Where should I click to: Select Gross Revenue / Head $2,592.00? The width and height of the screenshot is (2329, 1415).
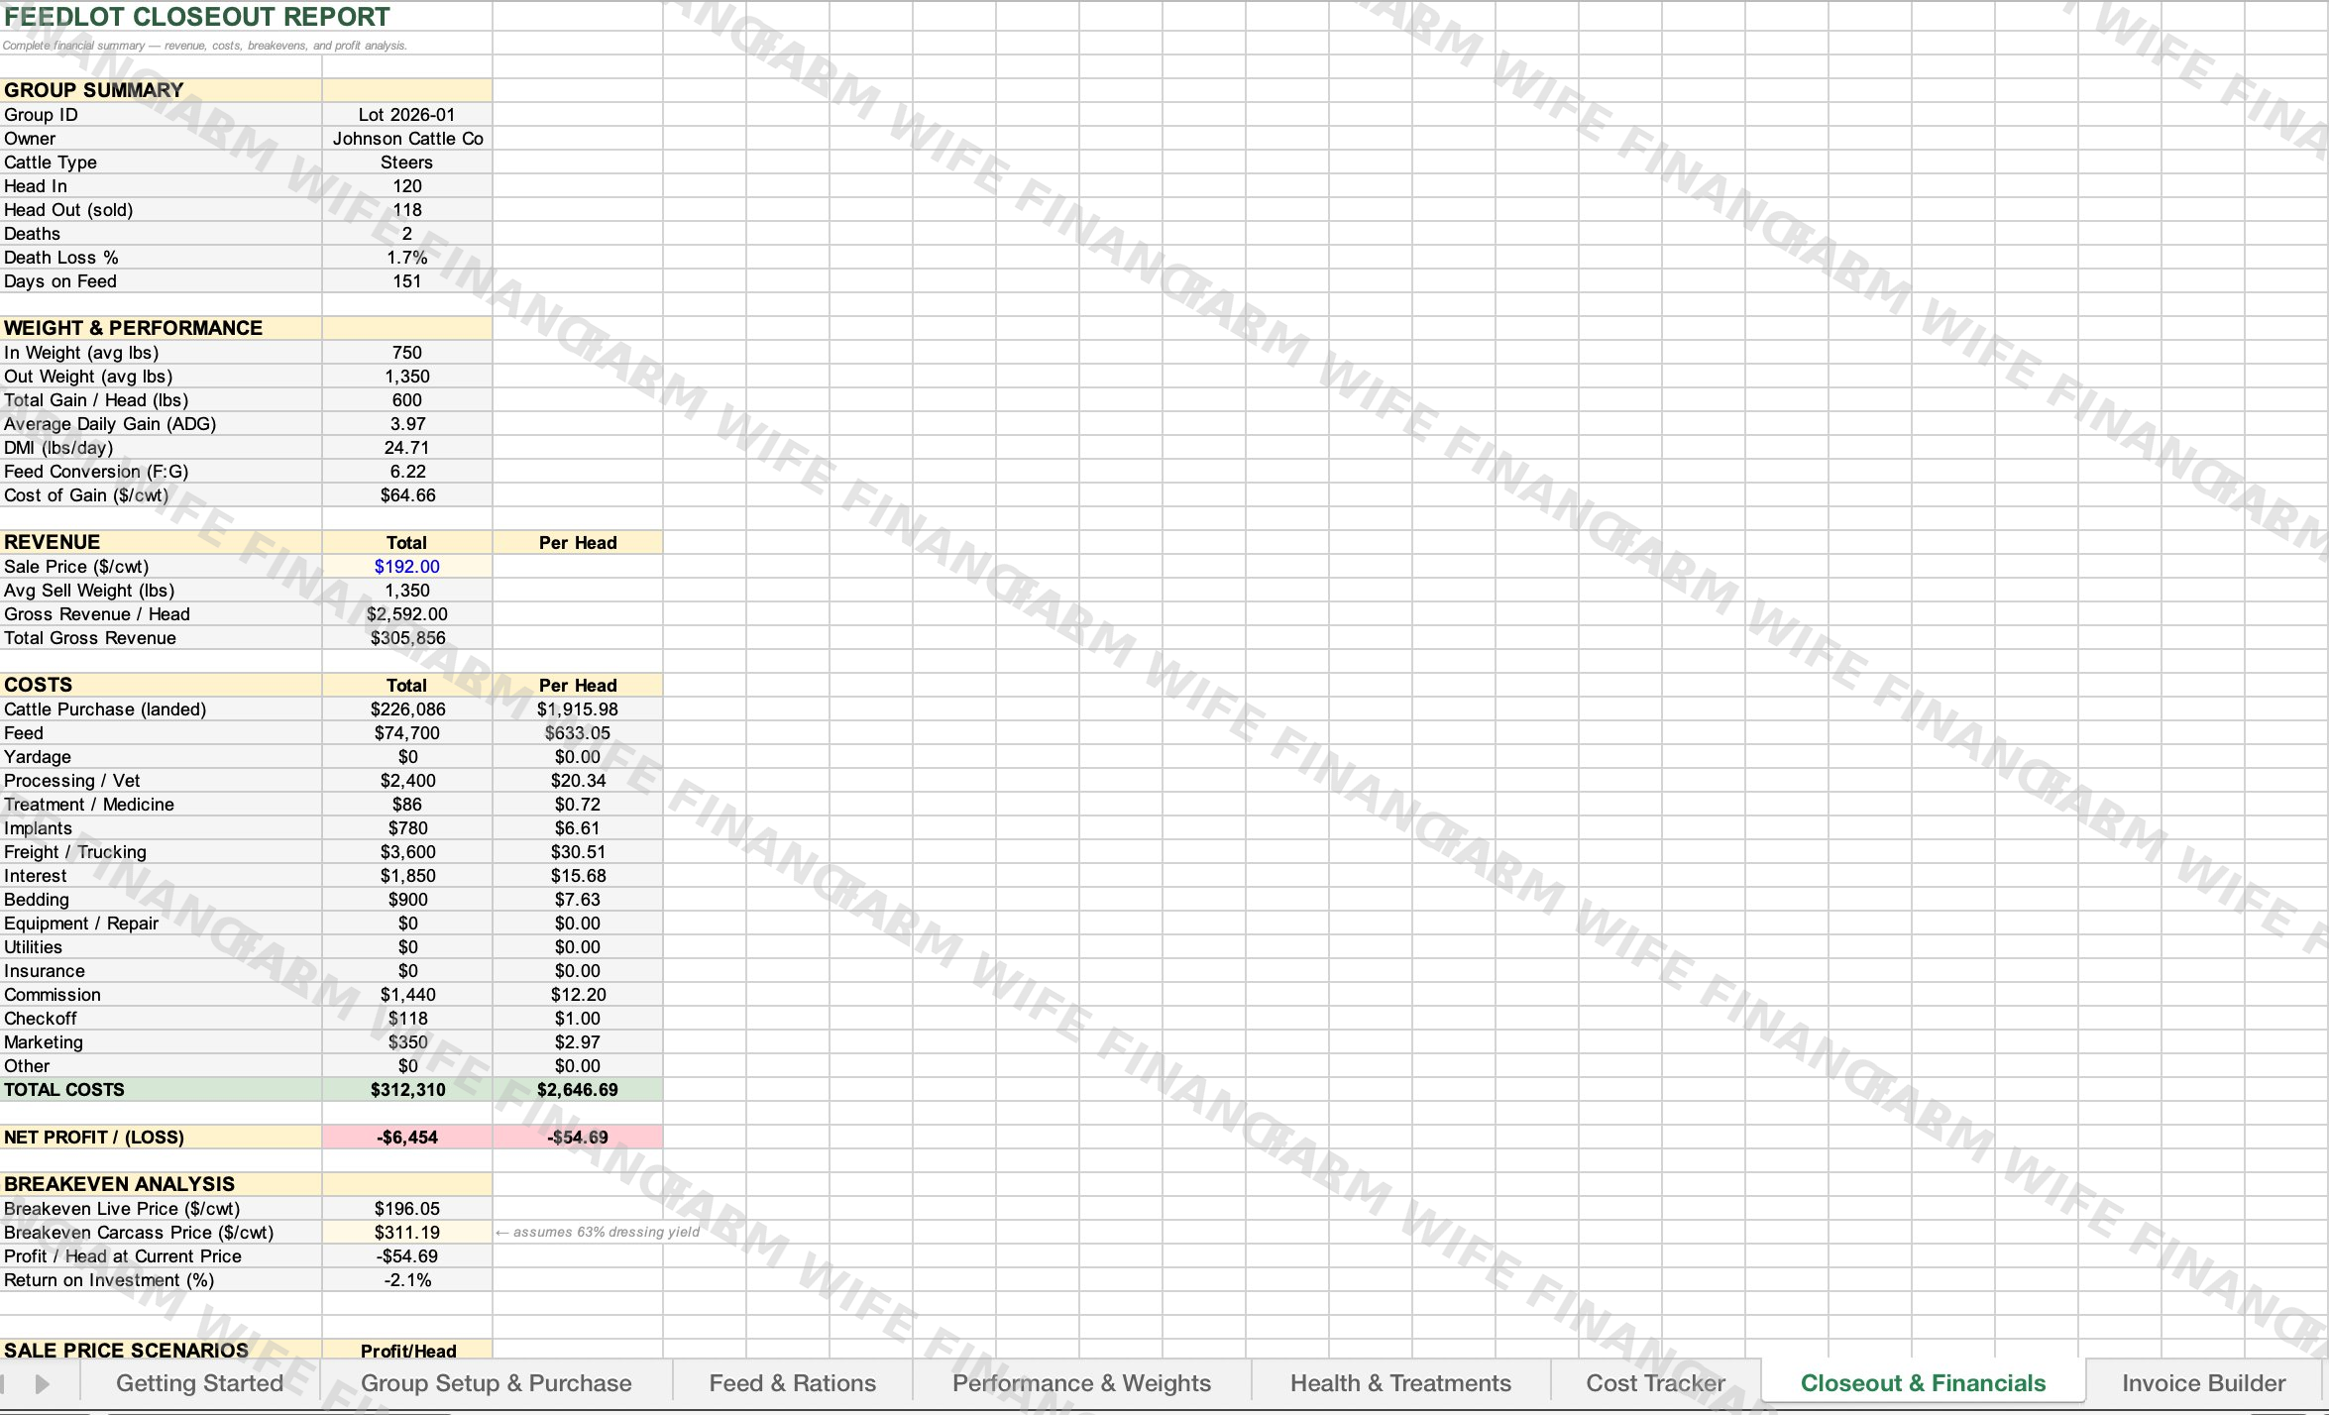(x=406, y=614)
